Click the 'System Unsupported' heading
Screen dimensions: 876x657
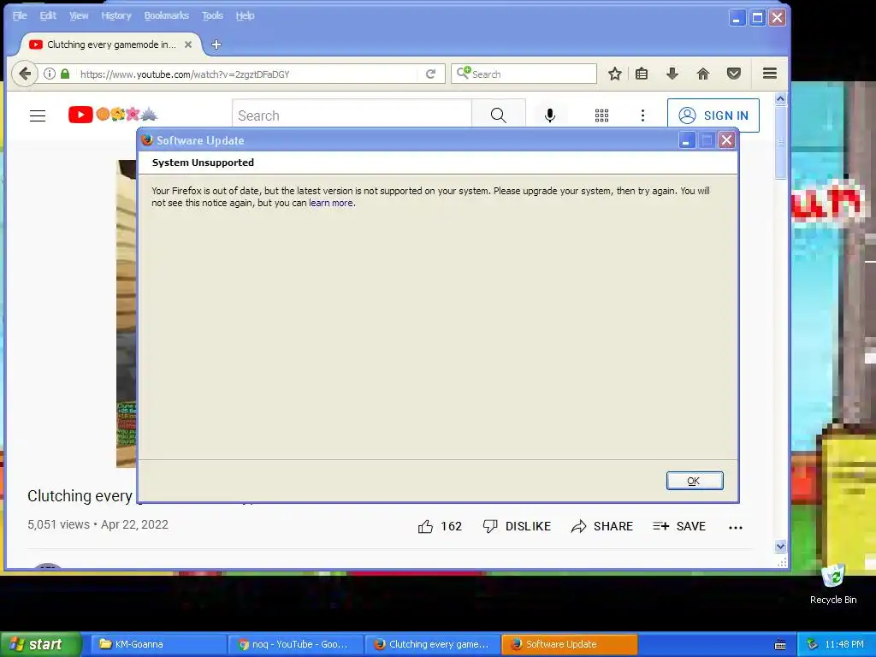click(x=203, y=163)
